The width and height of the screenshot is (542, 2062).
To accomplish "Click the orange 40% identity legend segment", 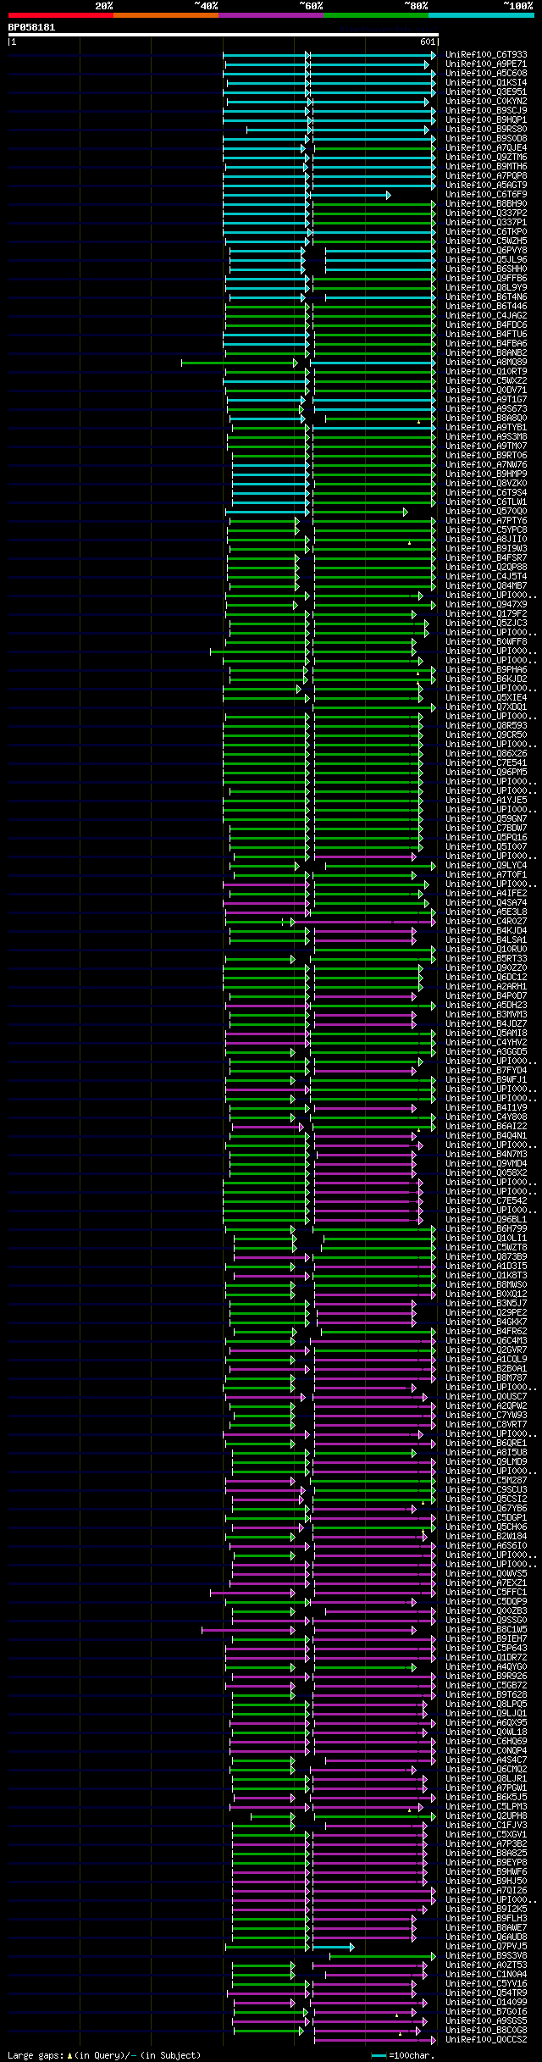I will [x=165, y=15].
